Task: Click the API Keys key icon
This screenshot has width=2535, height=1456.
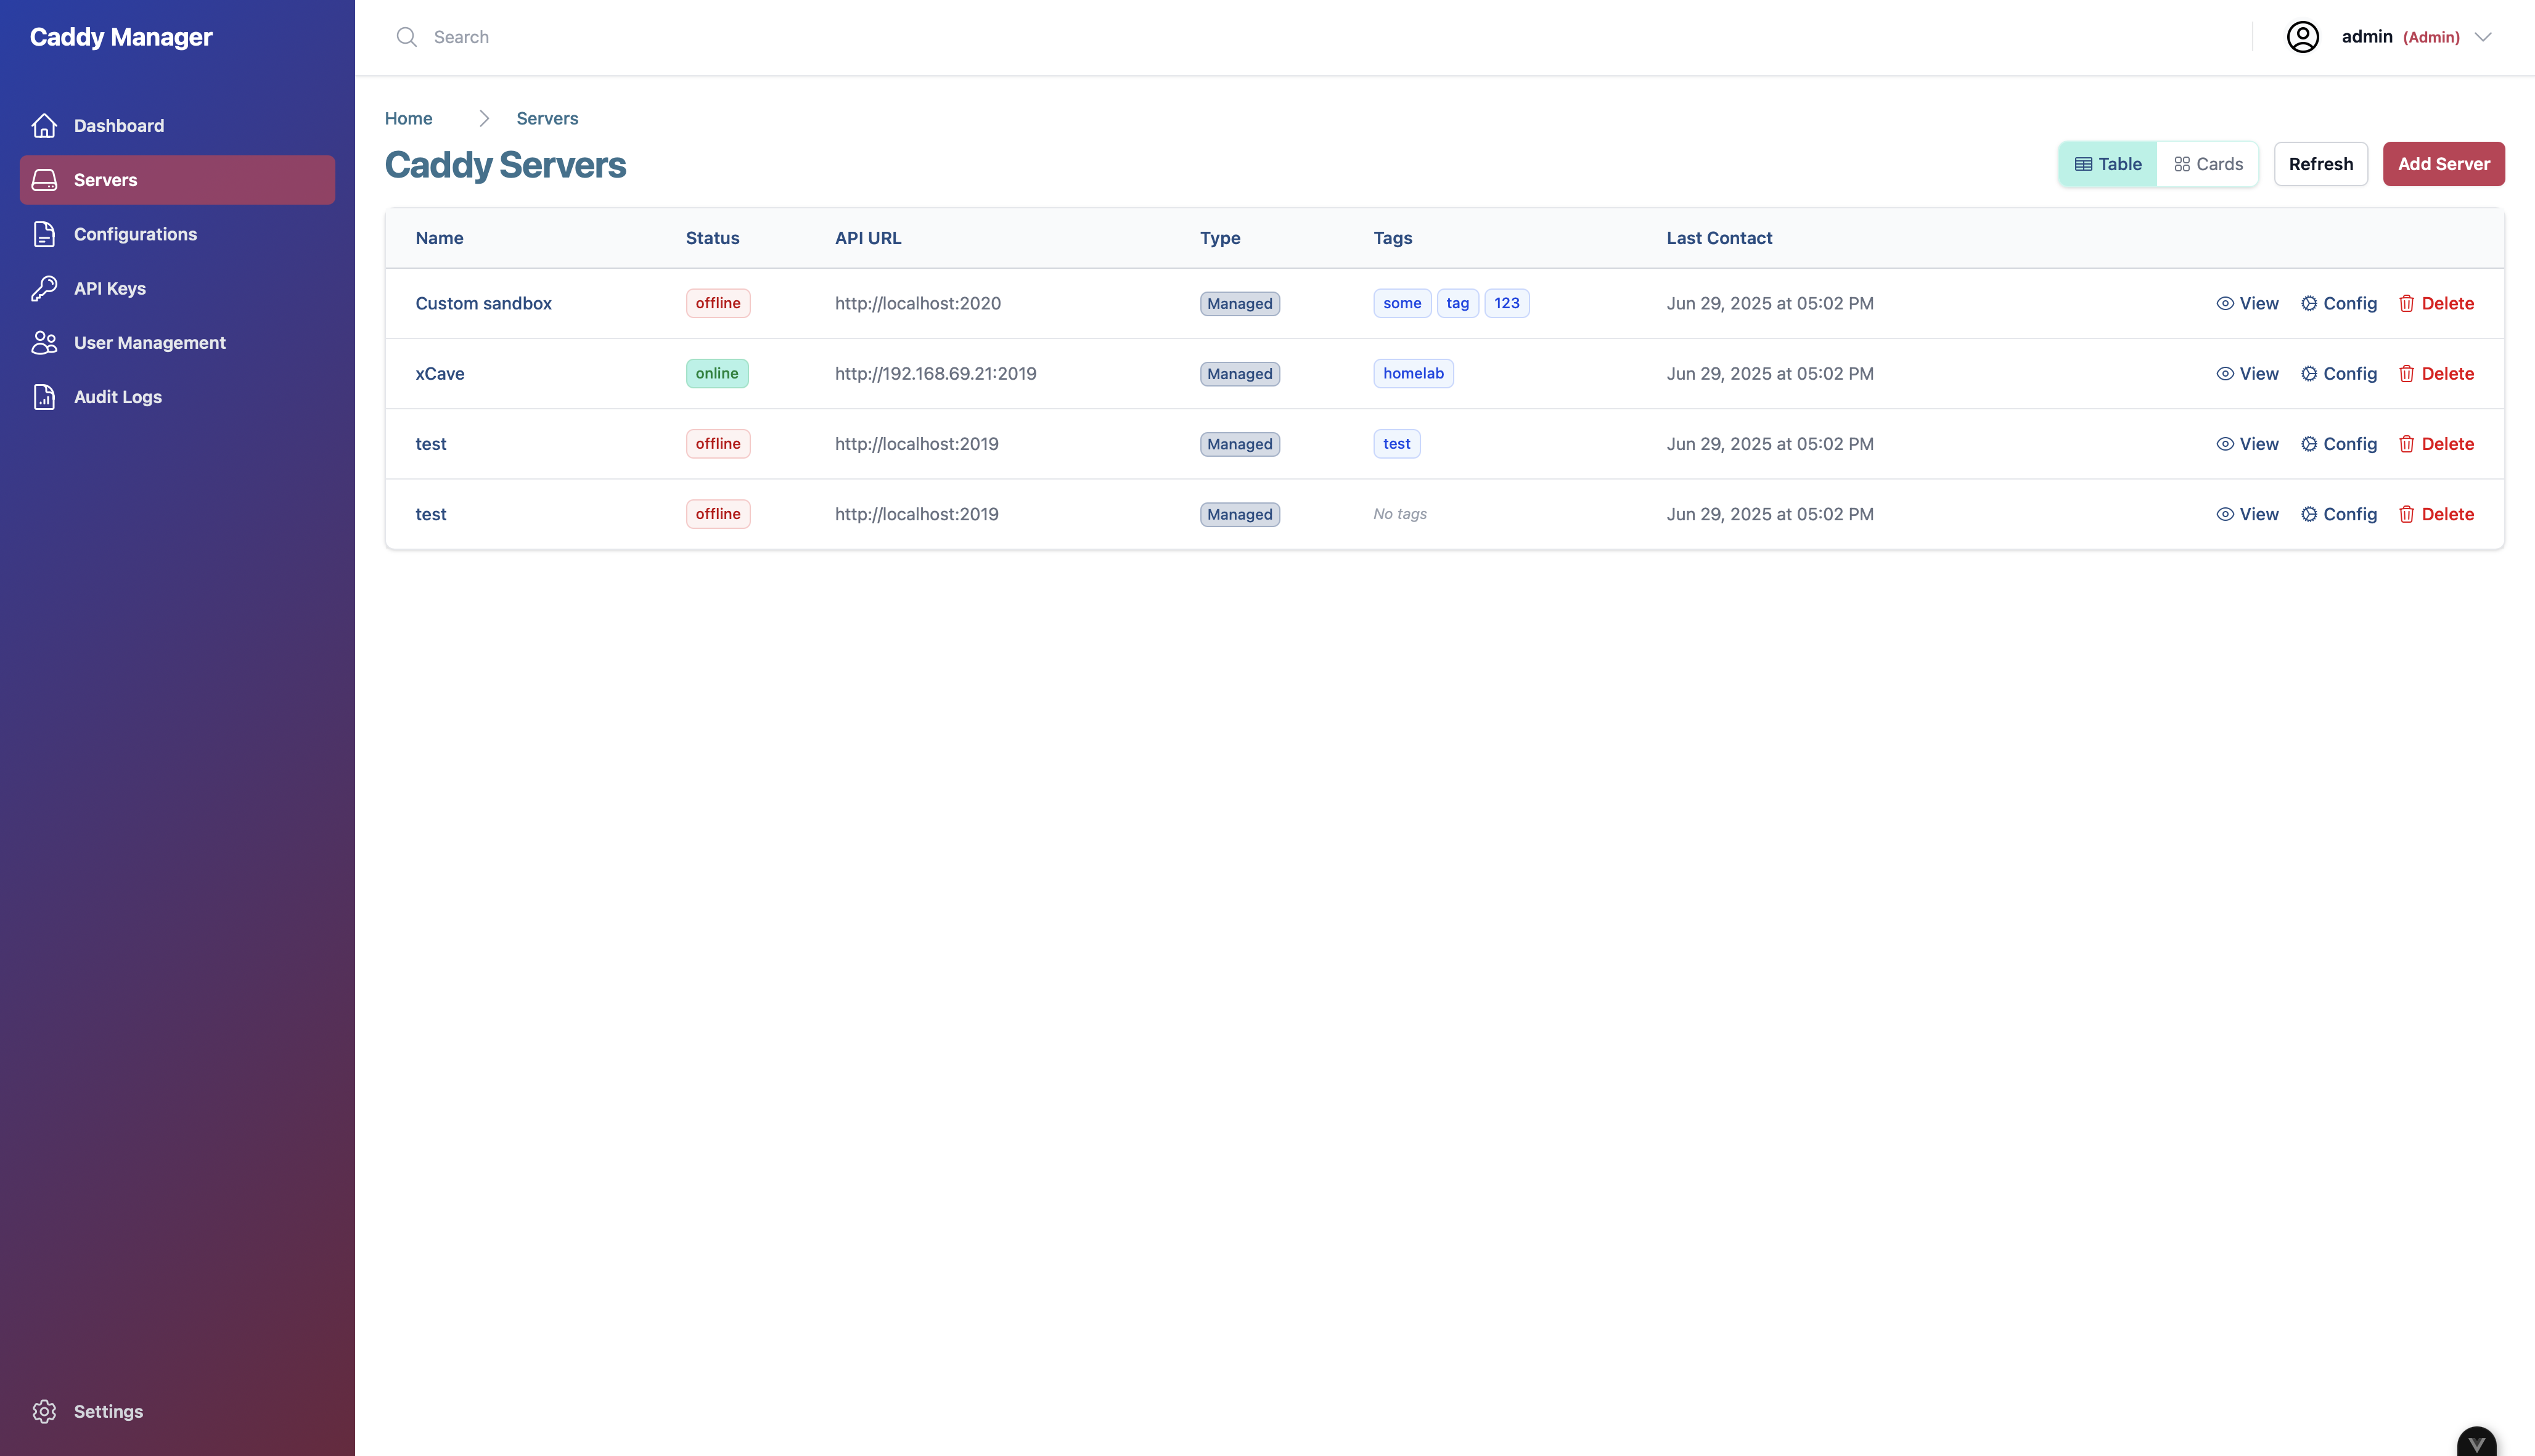Action: coord(44,288)
